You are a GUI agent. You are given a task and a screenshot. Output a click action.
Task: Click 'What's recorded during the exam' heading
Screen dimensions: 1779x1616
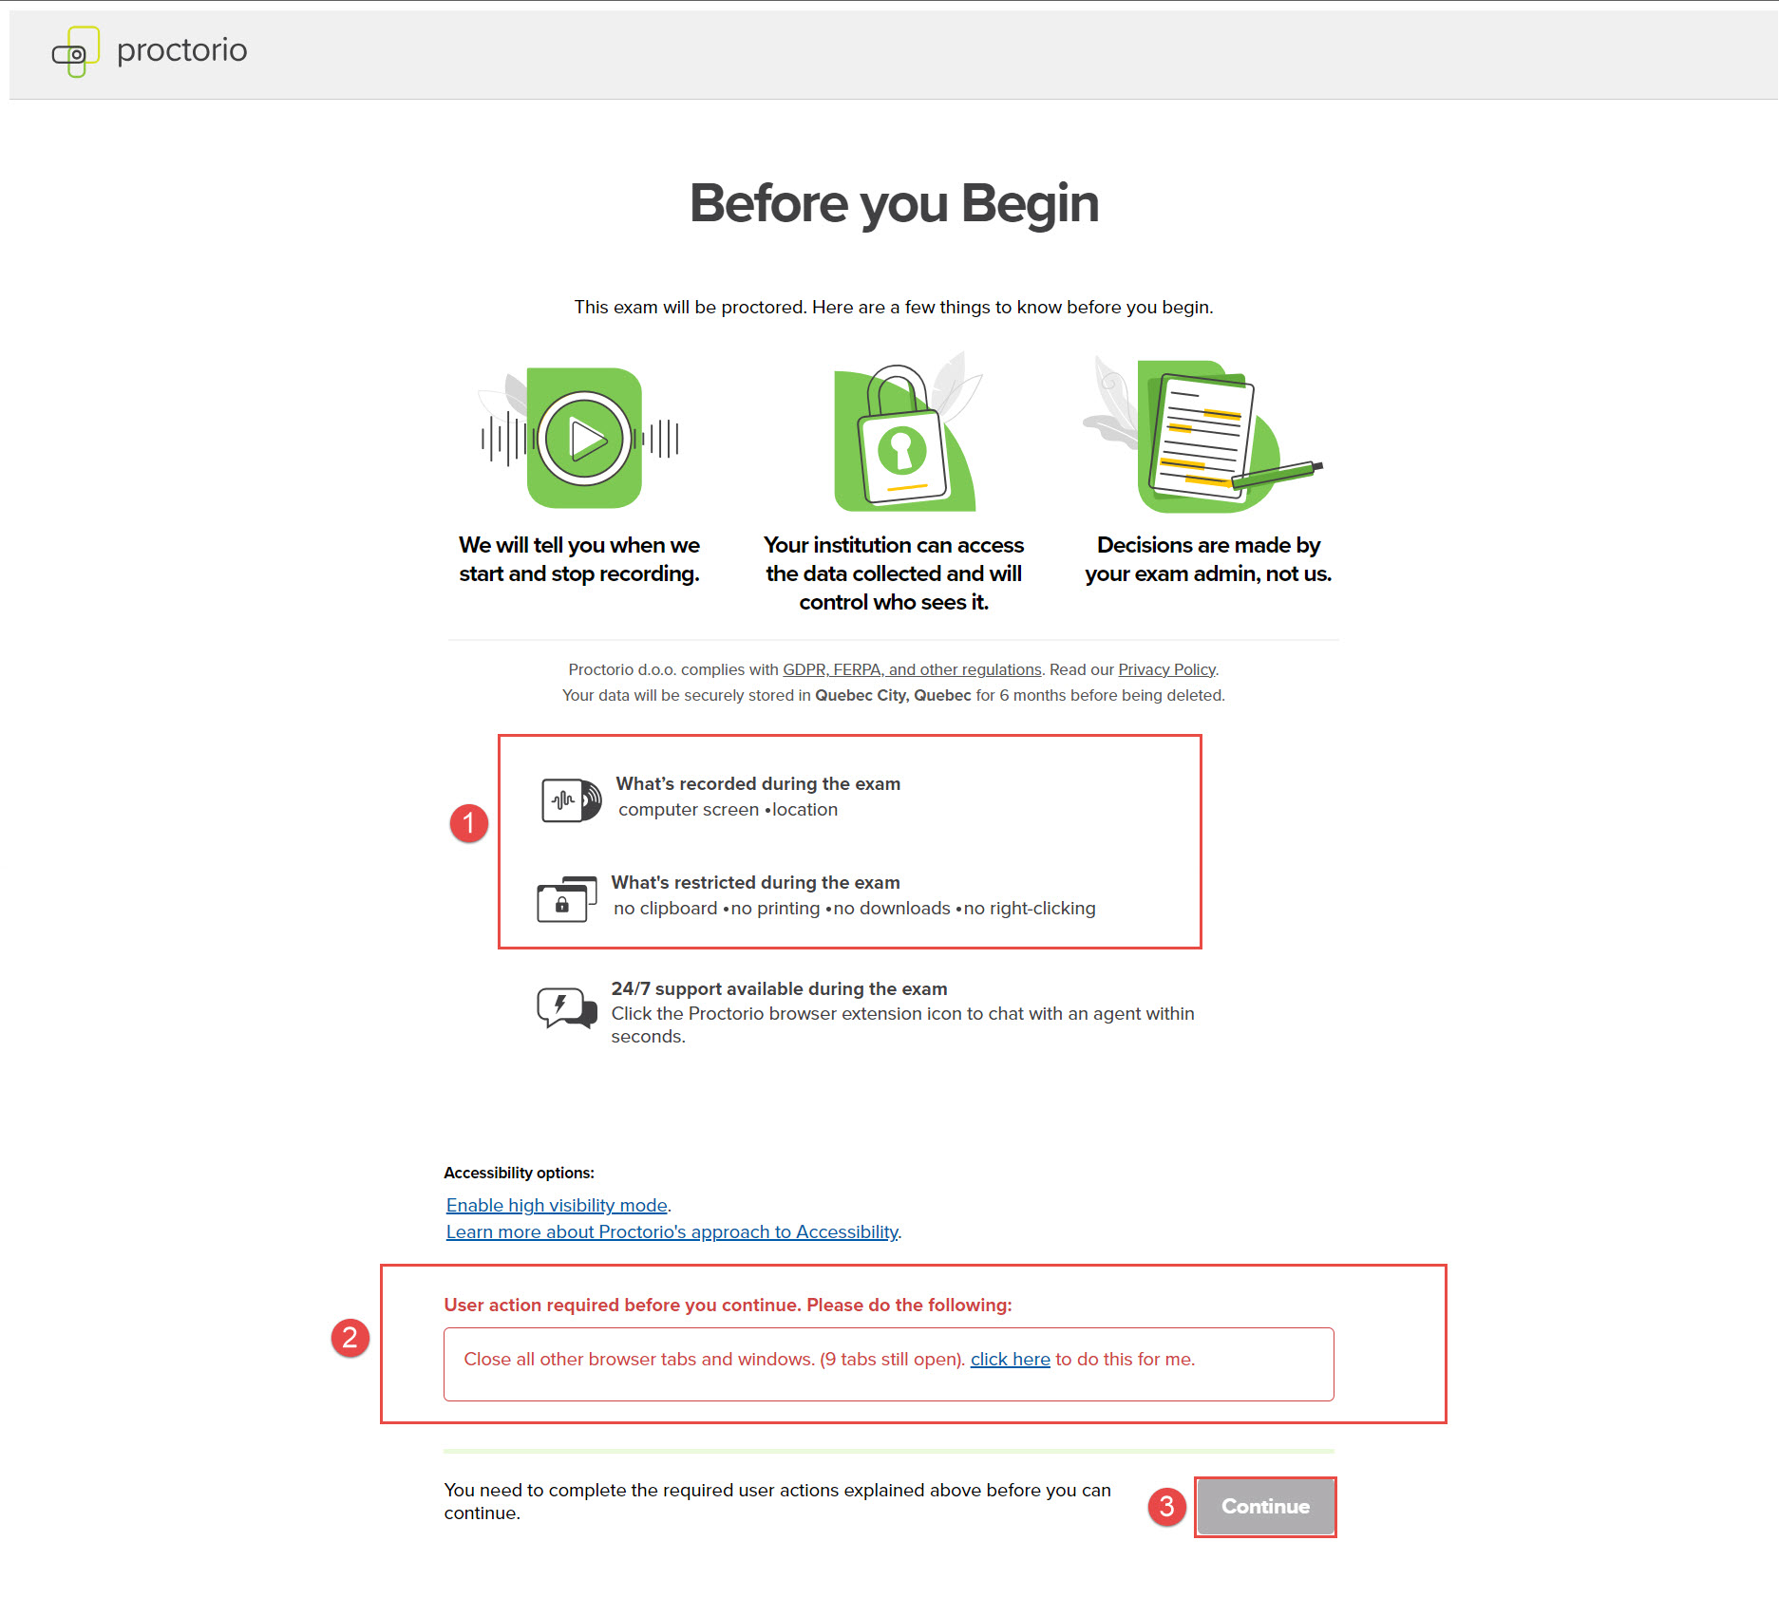click(758, 783)
